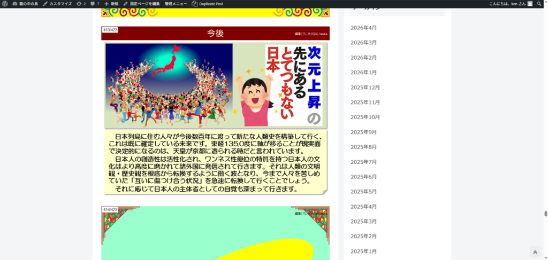This screenshot has width=548, height=260.
Task: Open the site dashboard icon for 籠の中の鳥
Action: point(14,4)
